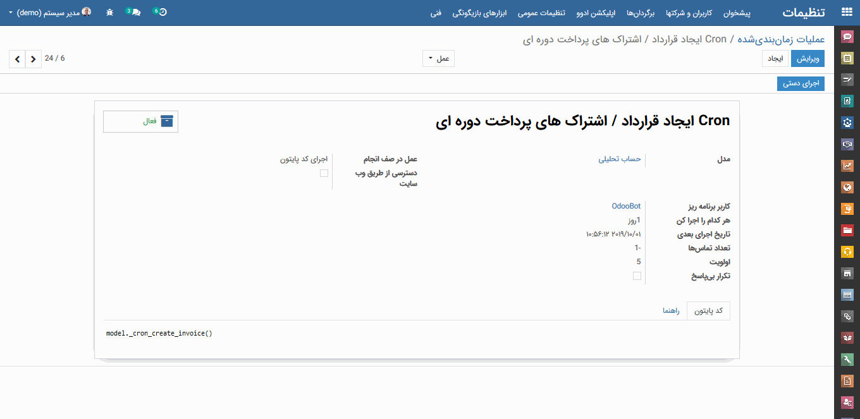Open the فنی menu

(436, 12)
